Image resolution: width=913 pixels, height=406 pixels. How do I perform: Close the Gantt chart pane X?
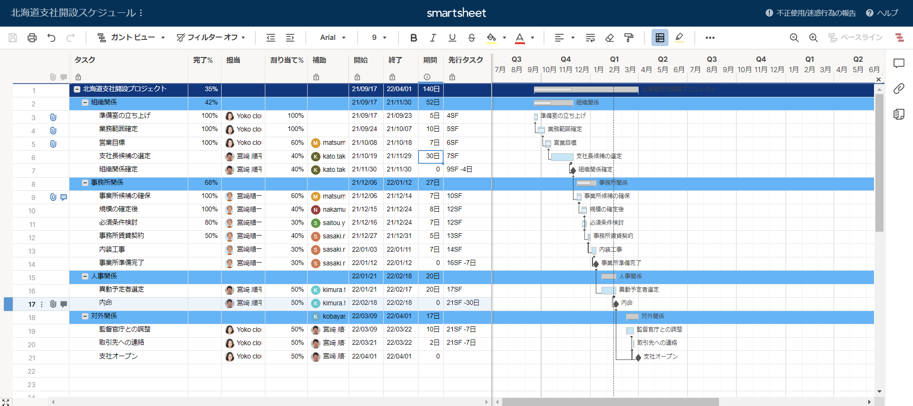[878, 79]
